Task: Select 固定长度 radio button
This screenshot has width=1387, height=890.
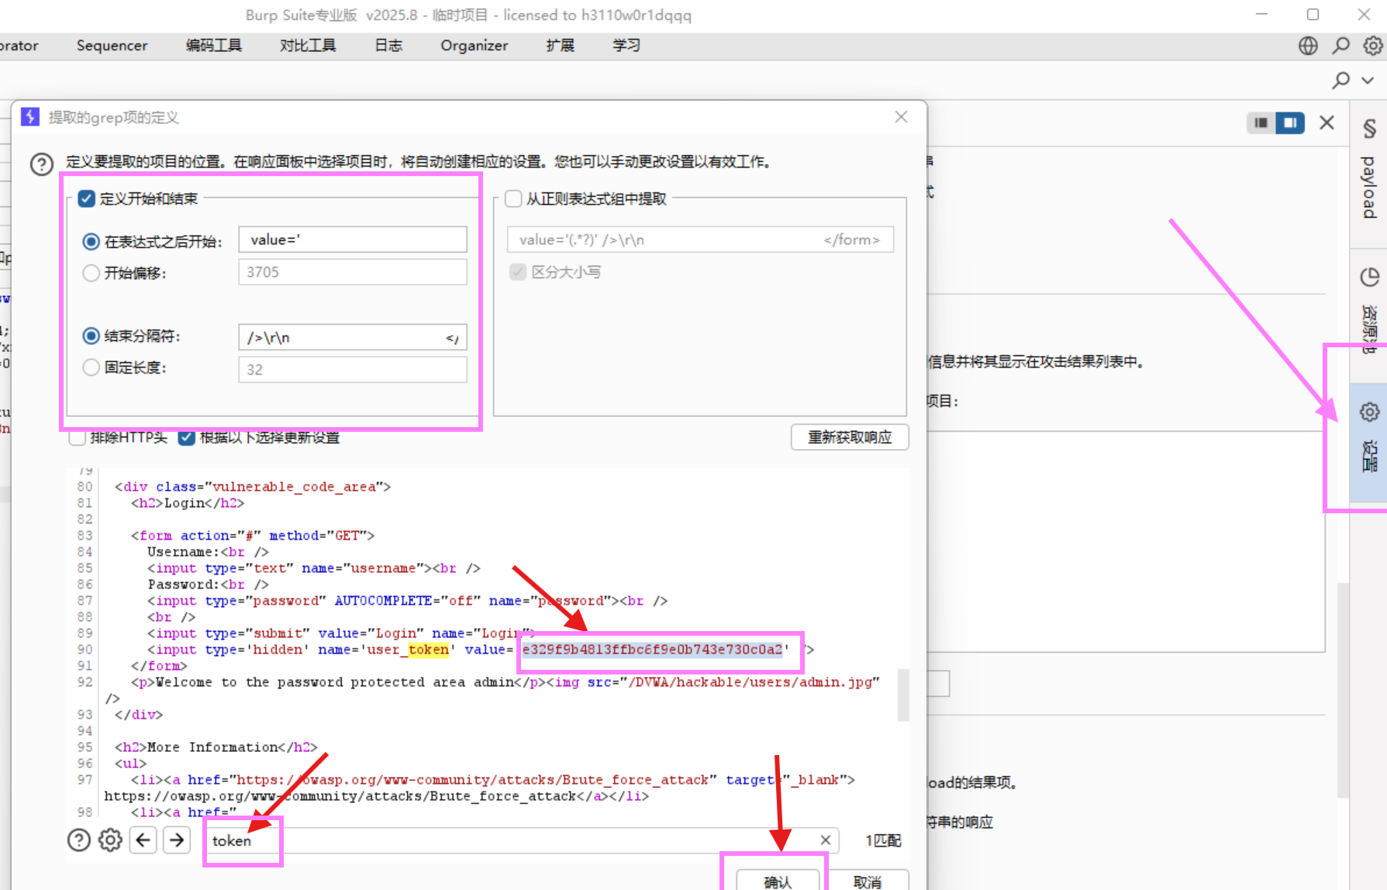Action: 91,367
